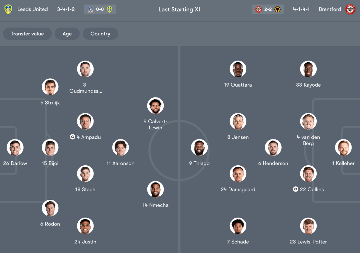
Task: Open the Brentford 2-2 Wolves match result
Action: pos(268,9)
